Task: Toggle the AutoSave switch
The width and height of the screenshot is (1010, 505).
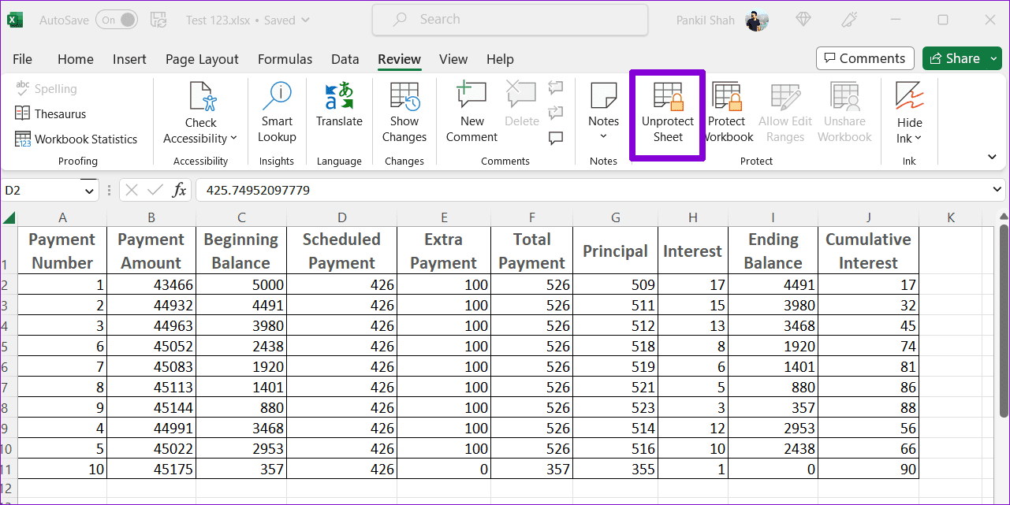Action: (x=117, y=20)
